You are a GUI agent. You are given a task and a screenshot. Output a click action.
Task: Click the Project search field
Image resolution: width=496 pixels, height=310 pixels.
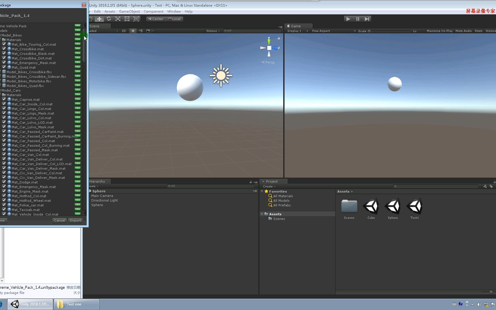[436, 186]
